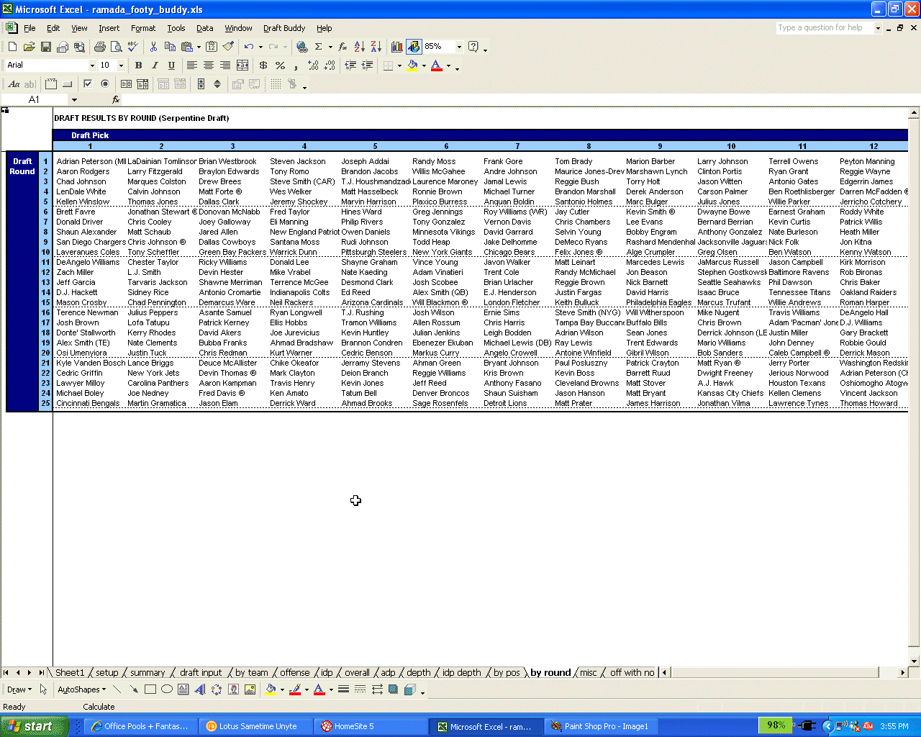Screen dimensions: 921x737
Task: Click the red Font Color A in the Formatting toolbar
Action: [x=437, y=65]
